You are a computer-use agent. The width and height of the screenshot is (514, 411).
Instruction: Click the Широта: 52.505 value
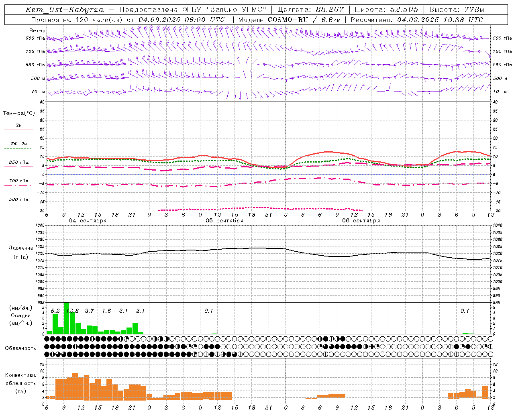point(386,10)
